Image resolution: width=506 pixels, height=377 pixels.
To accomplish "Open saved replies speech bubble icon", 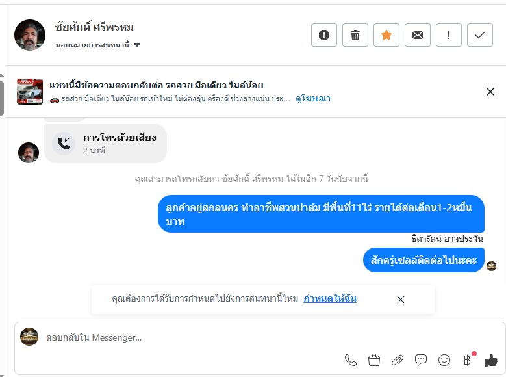I will pyautogui.click(x=421, y=359).
